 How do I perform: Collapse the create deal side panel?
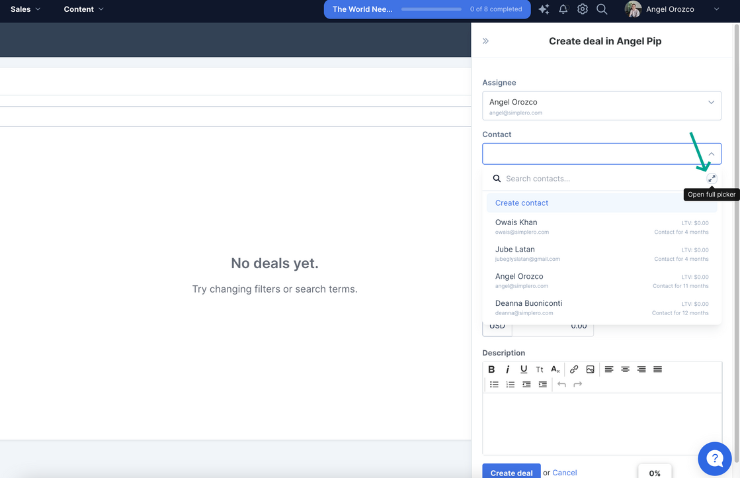click(x=485, y=41)
